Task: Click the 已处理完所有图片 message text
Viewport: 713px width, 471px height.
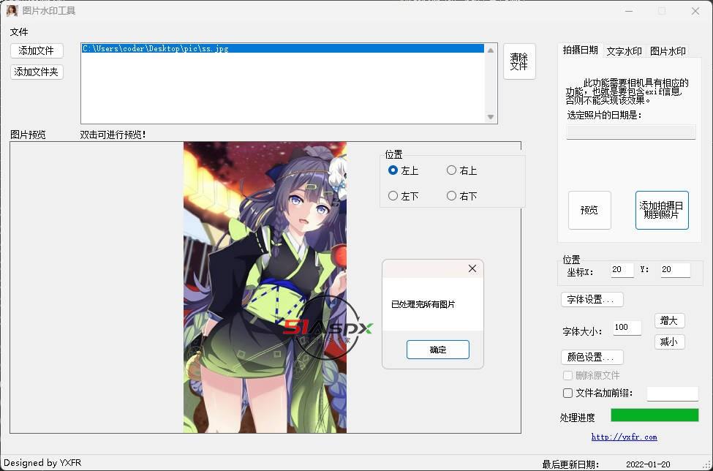Action: click(423, 304)
